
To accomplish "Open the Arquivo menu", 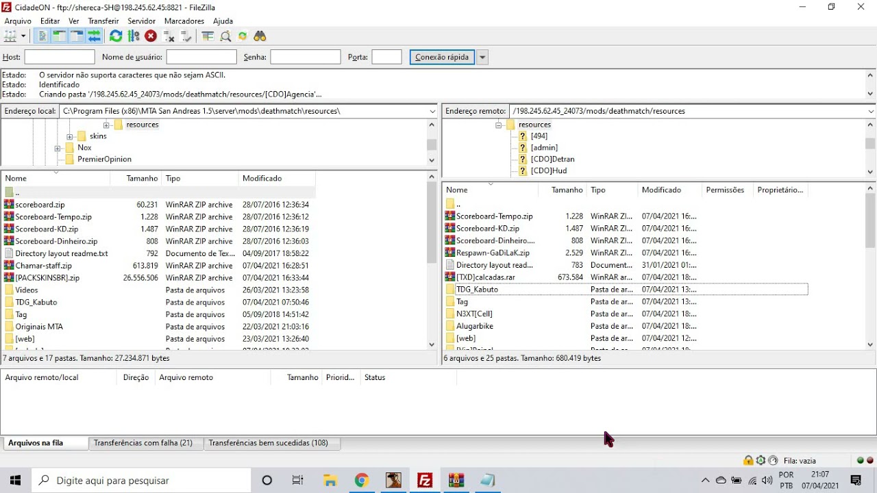I will pyautogui.click(x=18, y=21).
